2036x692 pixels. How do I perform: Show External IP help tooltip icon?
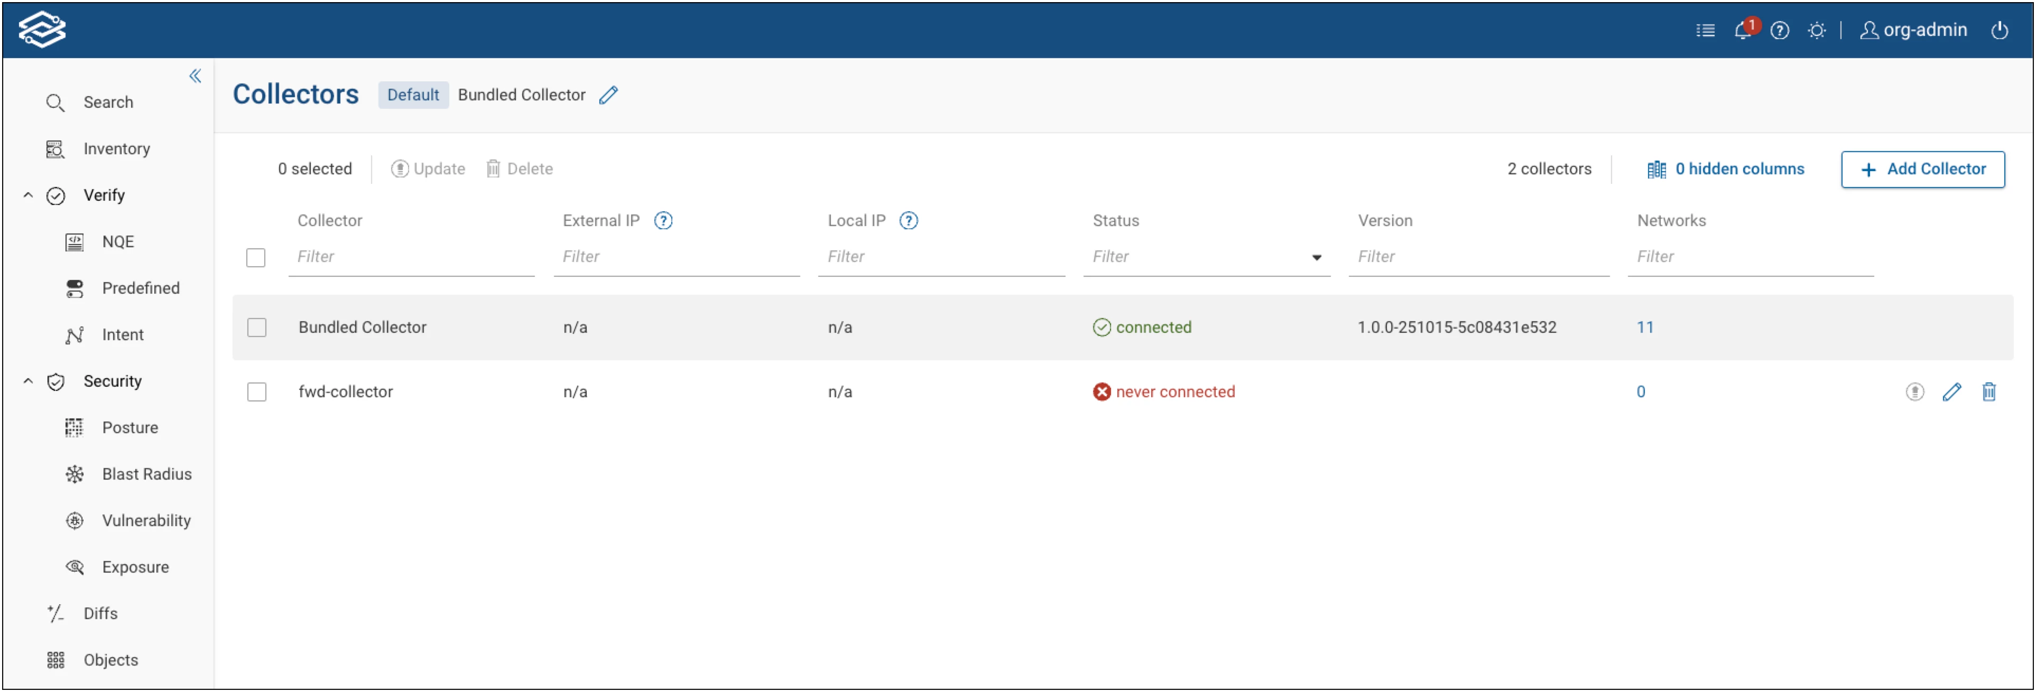pyautogui.click(x=663, y=221)
